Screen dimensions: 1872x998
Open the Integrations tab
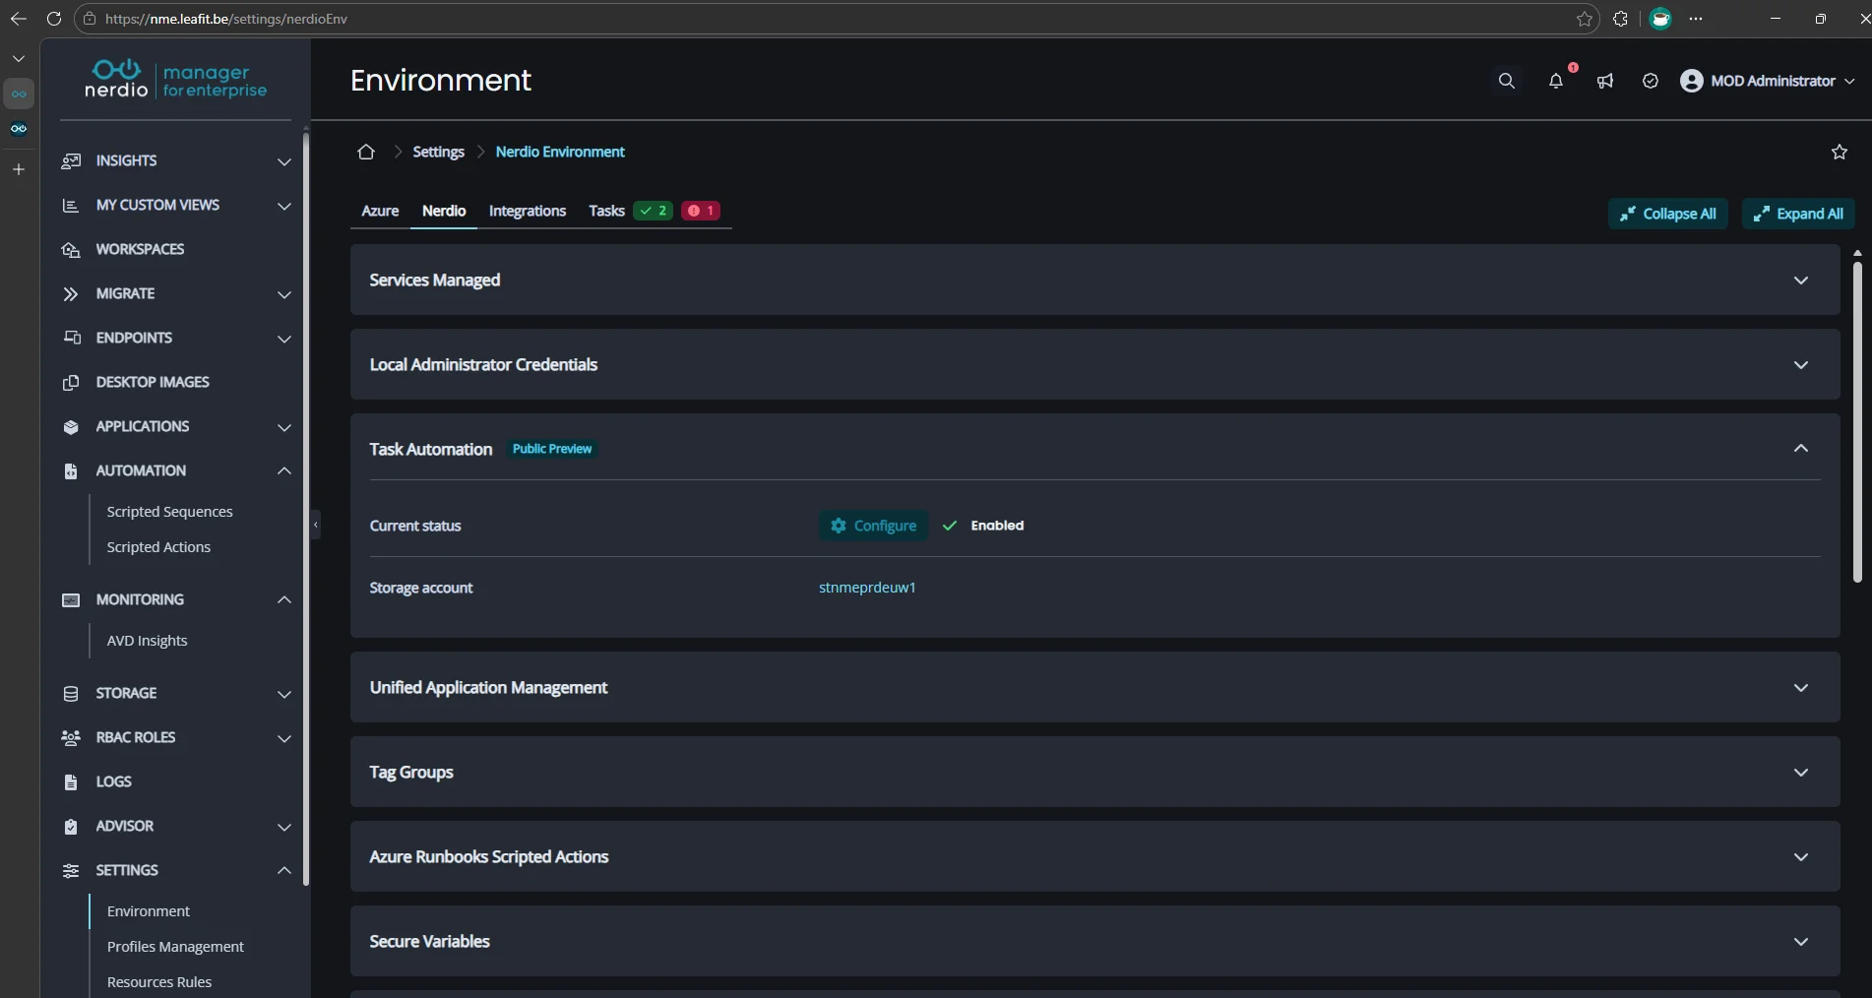pyautogui.click(x=528, y=211)
